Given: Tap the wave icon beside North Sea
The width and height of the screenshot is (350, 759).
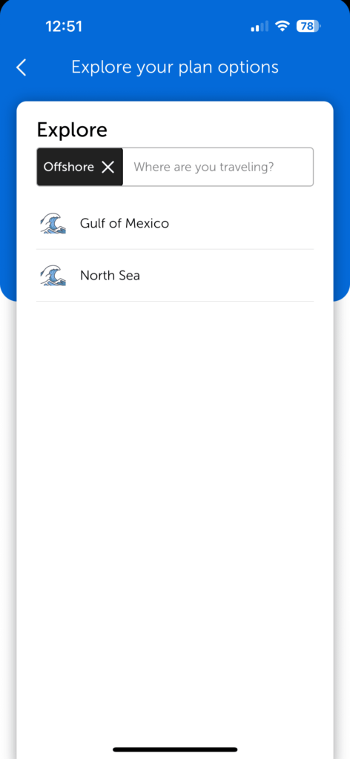Looking at the screenshot, I should pos(53,276).
